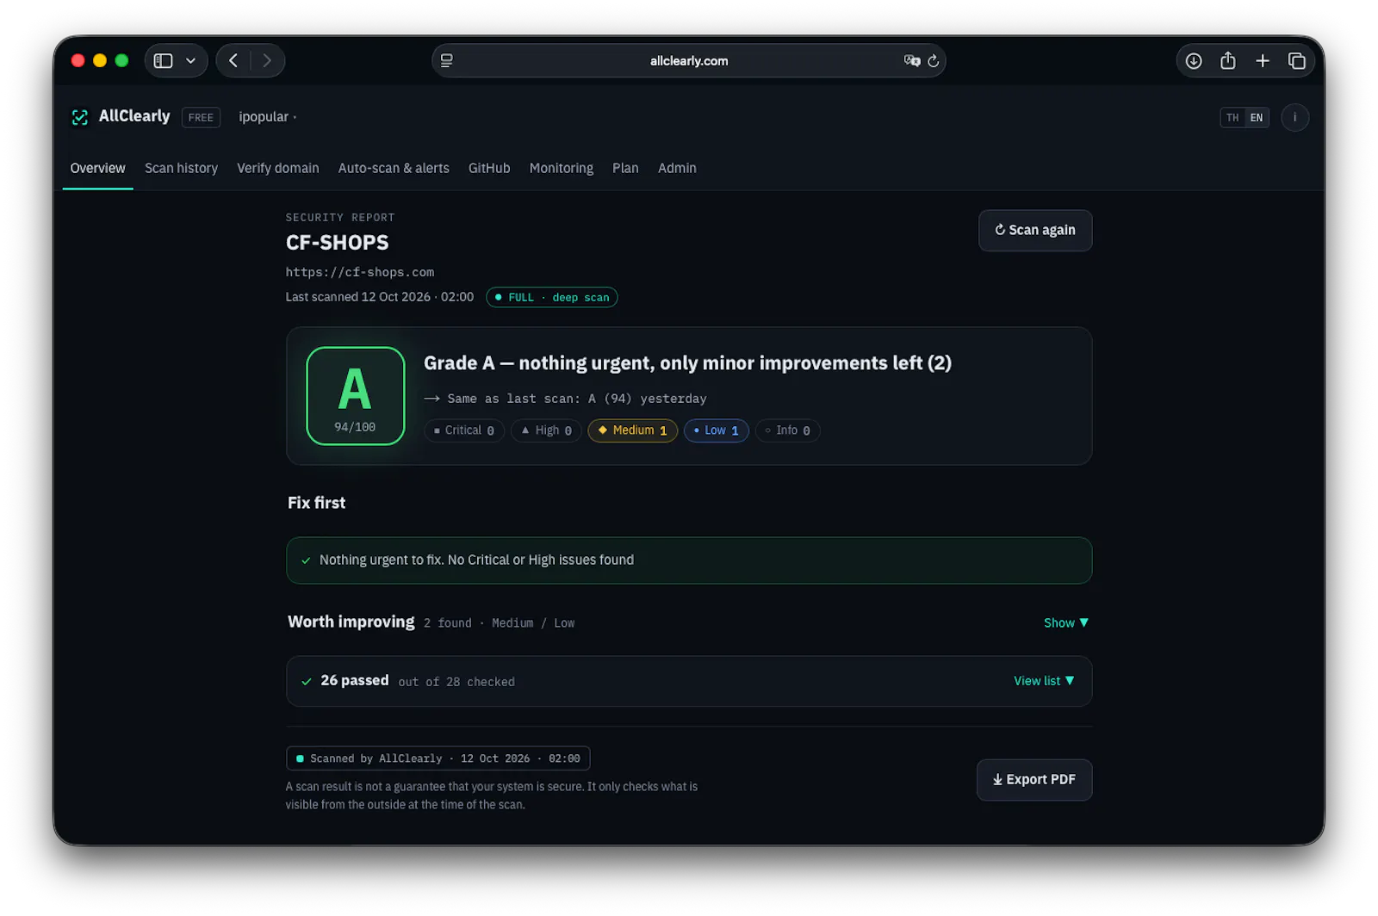Click the https://cf-shops.com URL
This screenshot has height=916, width=1378.
click(360, 272)
